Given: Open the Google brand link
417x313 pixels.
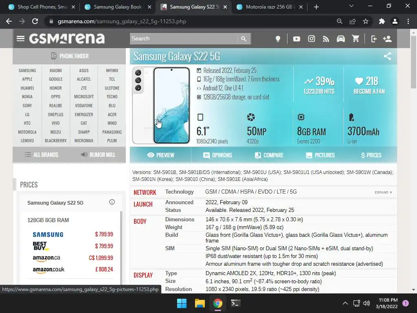Looking at the screenshot, I should pos(55,79).
